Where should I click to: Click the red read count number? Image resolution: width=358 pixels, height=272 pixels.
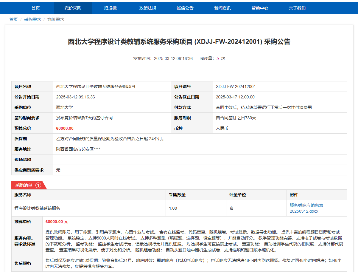[x=218, y=58]
